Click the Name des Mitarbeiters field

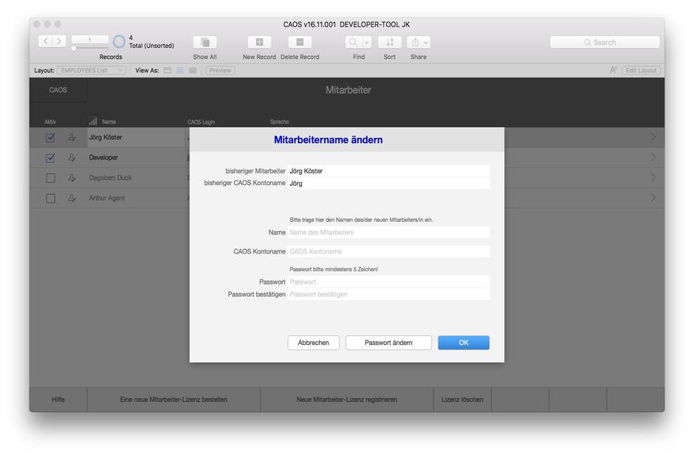388,232
